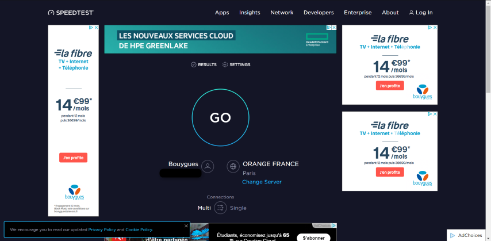Click J'en profite in left sidebar ad

73,158
